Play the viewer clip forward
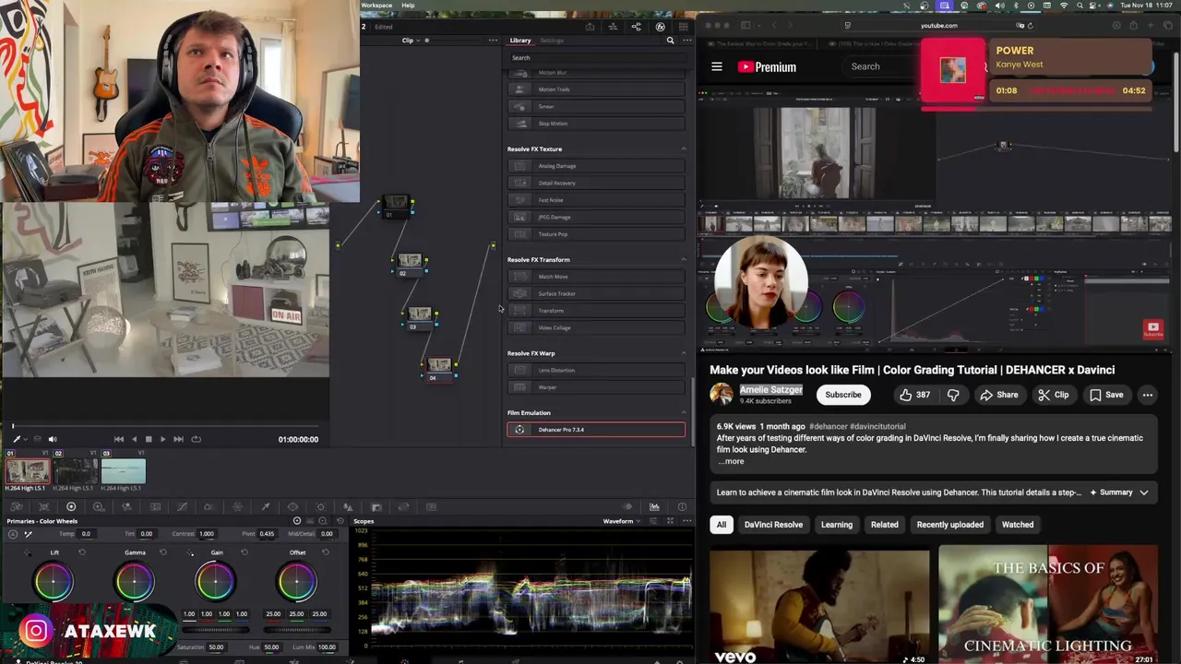1181x664 pixels. [x=163, y=439]
